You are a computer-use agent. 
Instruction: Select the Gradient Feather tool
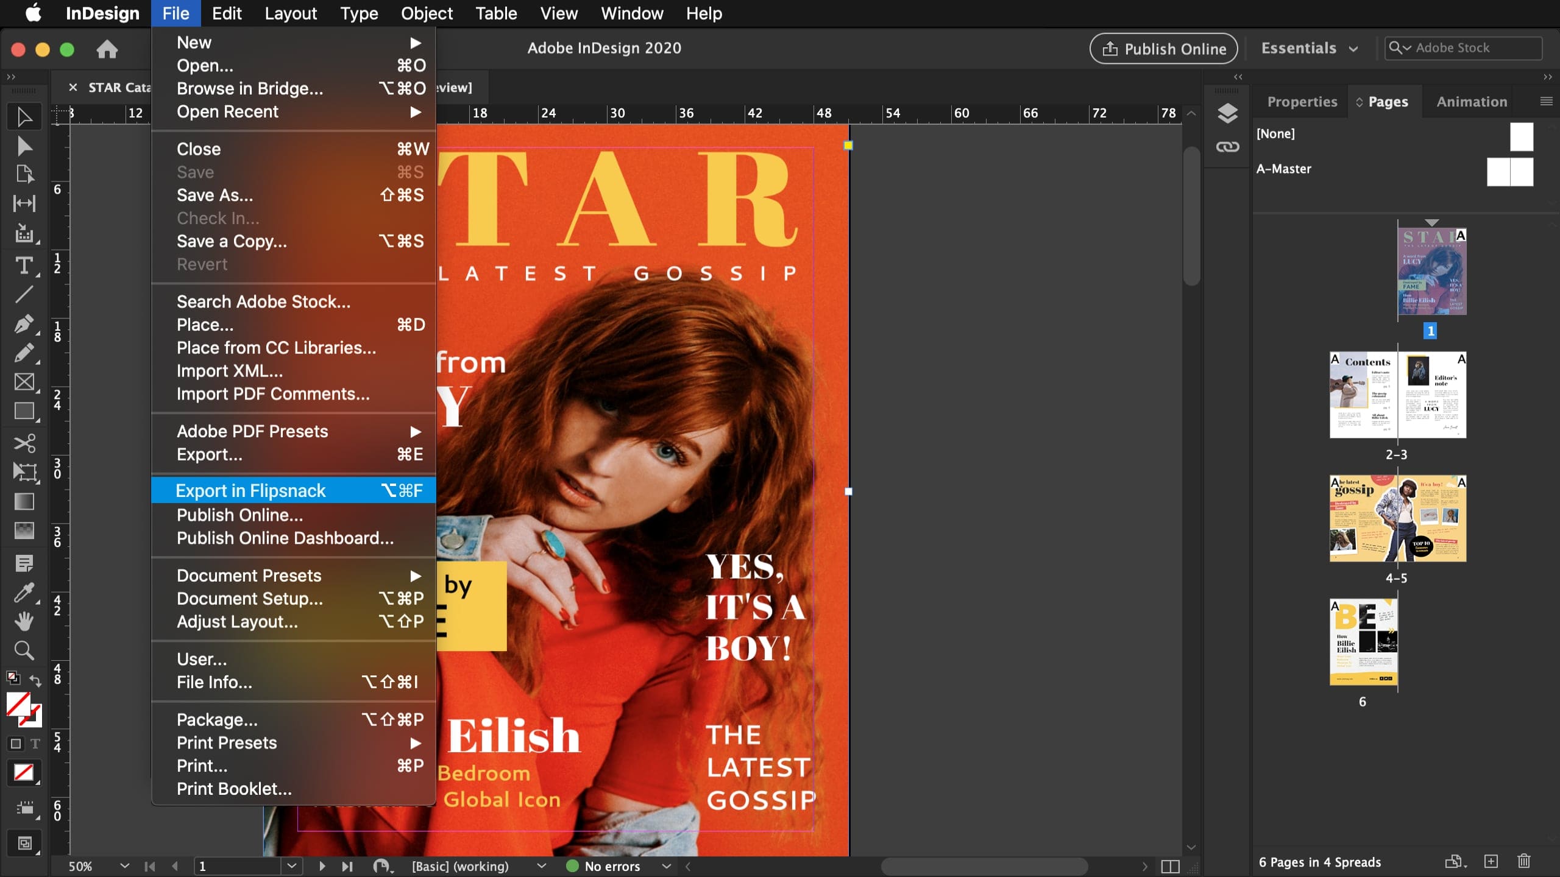[x=24, y=531]
